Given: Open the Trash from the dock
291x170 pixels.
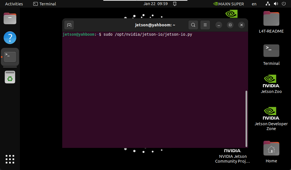Looking at the screenshot, I should 10,77.
